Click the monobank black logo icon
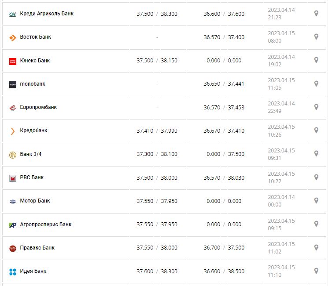The height and width of the screenshot is (286, 328). pyautogui.click(x=12, y=84)
